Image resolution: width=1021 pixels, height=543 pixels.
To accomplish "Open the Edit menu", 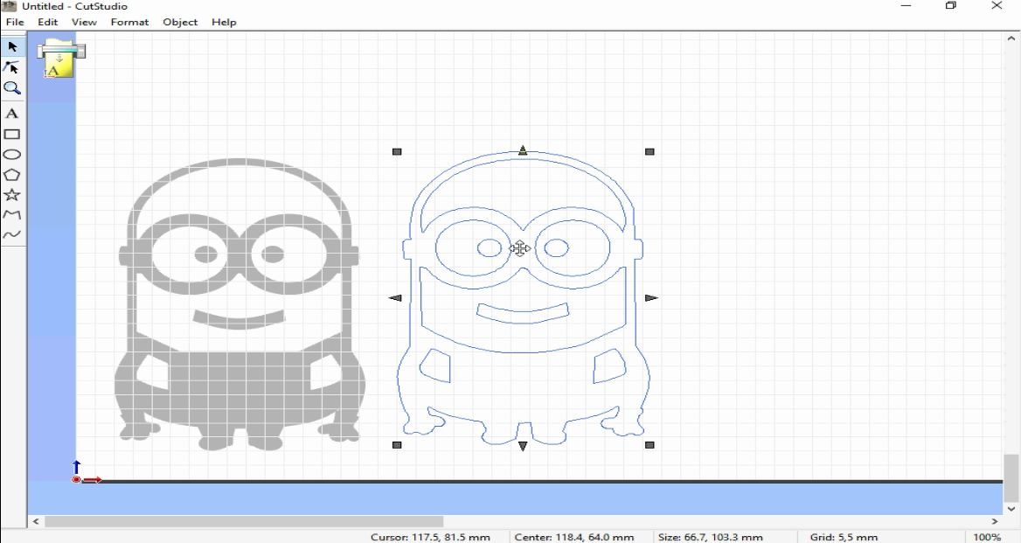I will [x=47, y=22].
